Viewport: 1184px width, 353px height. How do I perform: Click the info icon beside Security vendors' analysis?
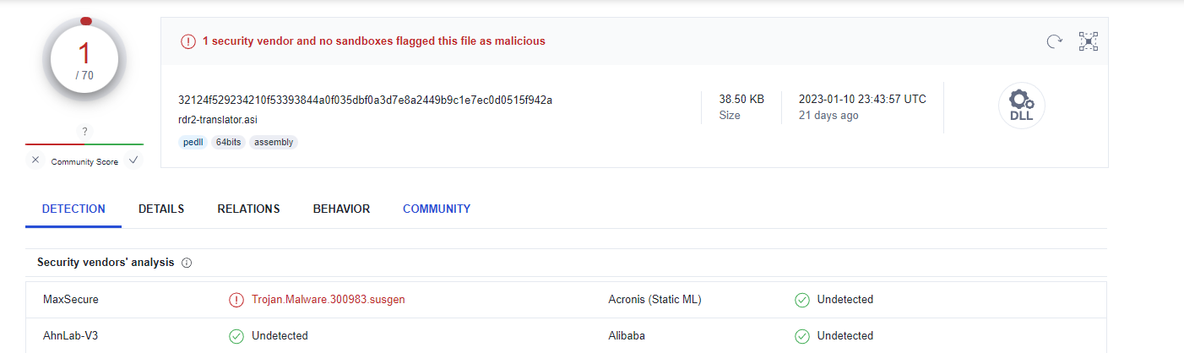pyautogui.click(x=187, y=263)
